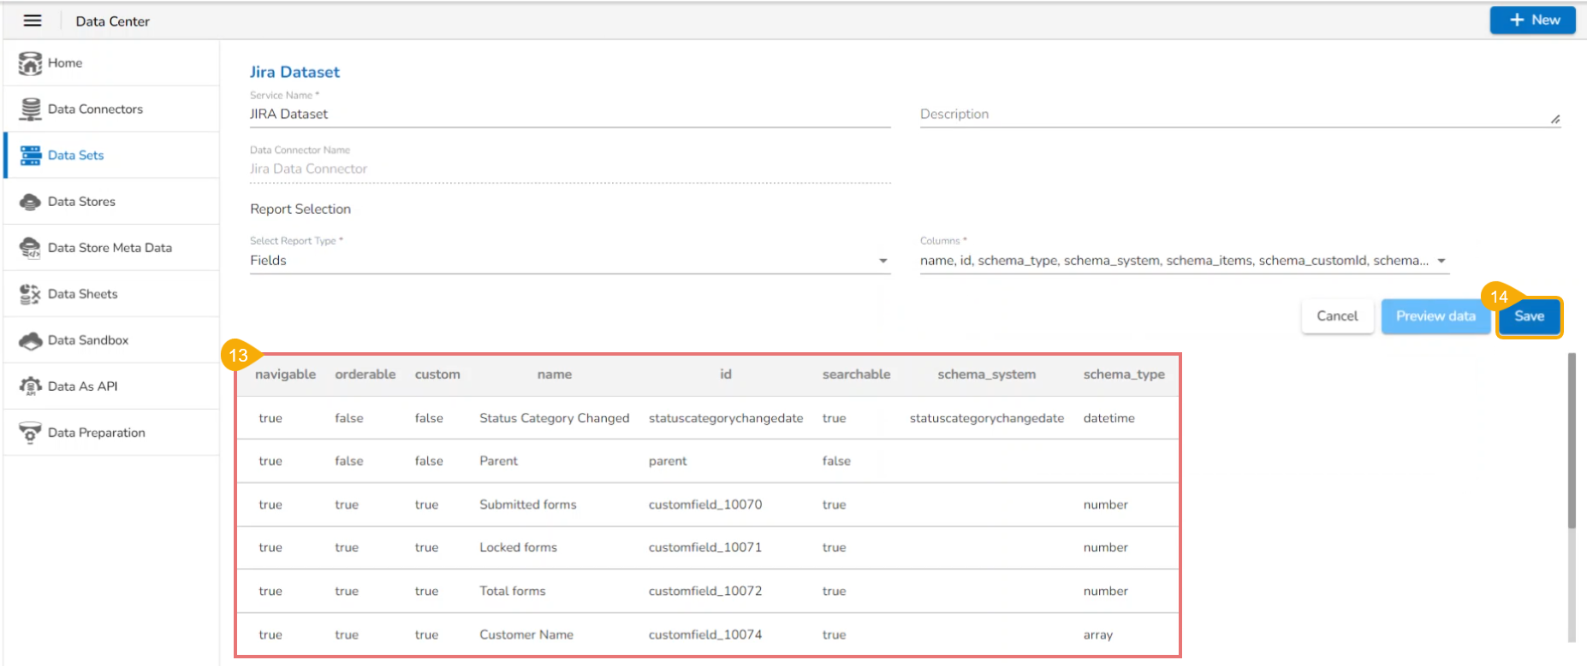This screenshot has width=1587, height=666.
Task: Click the Data Stores cloud icon
Action: coord(30,202)
